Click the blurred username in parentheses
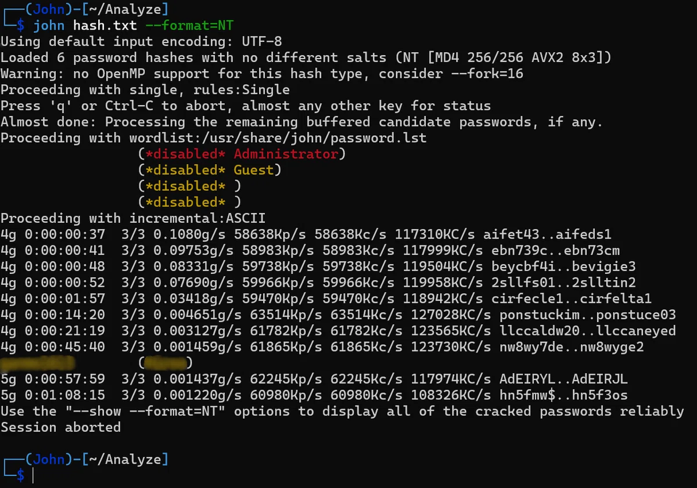The width and height of the screenshot is (697, 488). [x=166, y=363]
